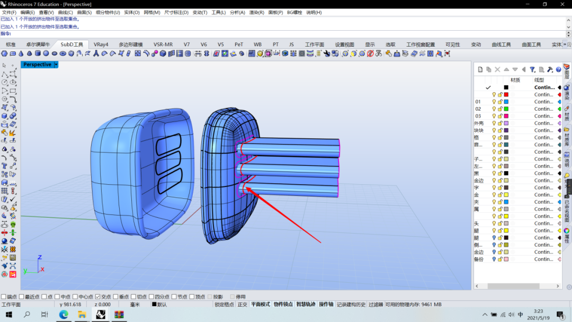Screen dimensions: 572x322
Task: Choose the SubD sphere primitive icon
Action: pyautogui.click(x=46, y=53)
